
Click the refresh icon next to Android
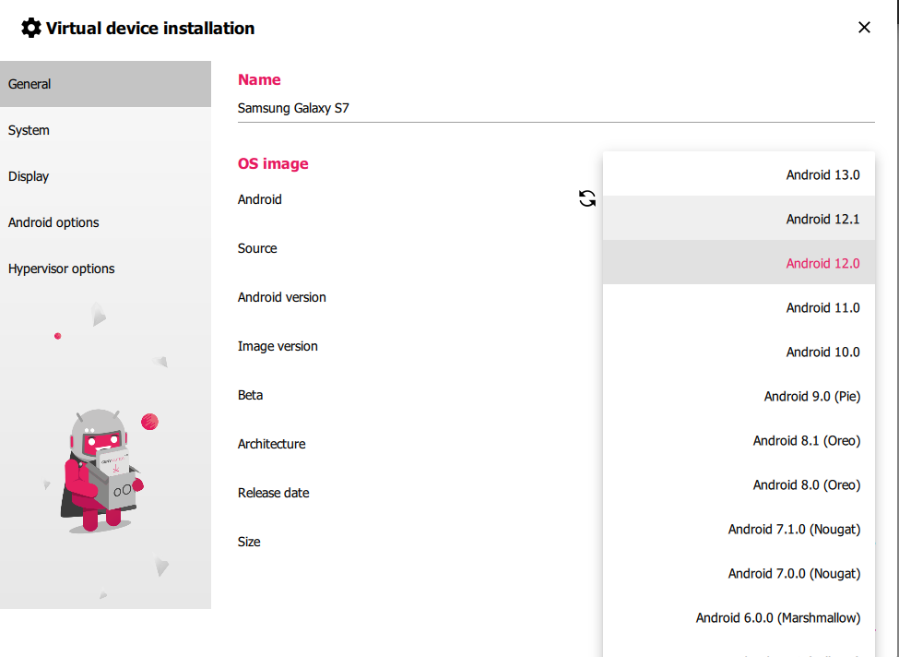(587, 198)
